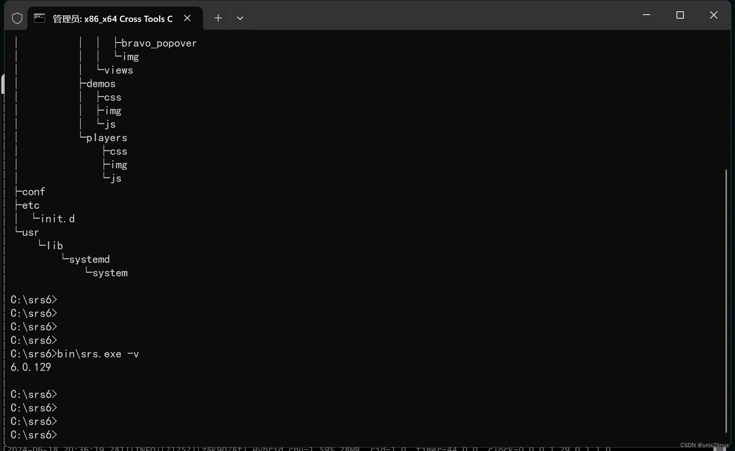Click the systemd folder entry

point(89,260)
